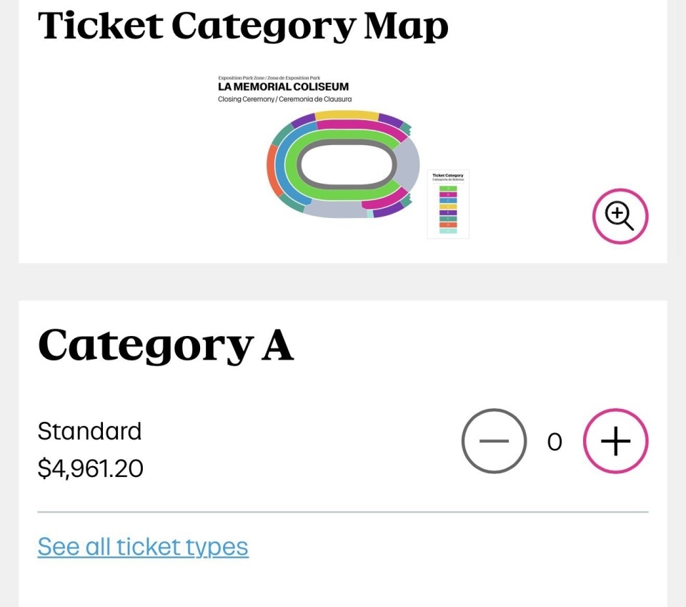The width and height of the screenshot is (686, 607).
Task: Click large gray section on map's right
Action: [x=407, y=164]
